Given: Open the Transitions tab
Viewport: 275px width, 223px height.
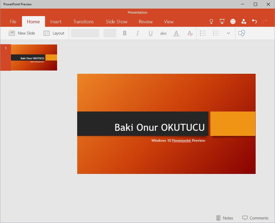Looking at the screenshot, I should tap(83, 21).
